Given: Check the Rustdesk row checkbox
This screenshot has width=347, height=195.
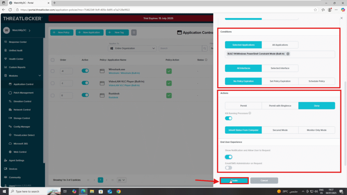Looking at the screenshot, I should [x=53, y=95].
